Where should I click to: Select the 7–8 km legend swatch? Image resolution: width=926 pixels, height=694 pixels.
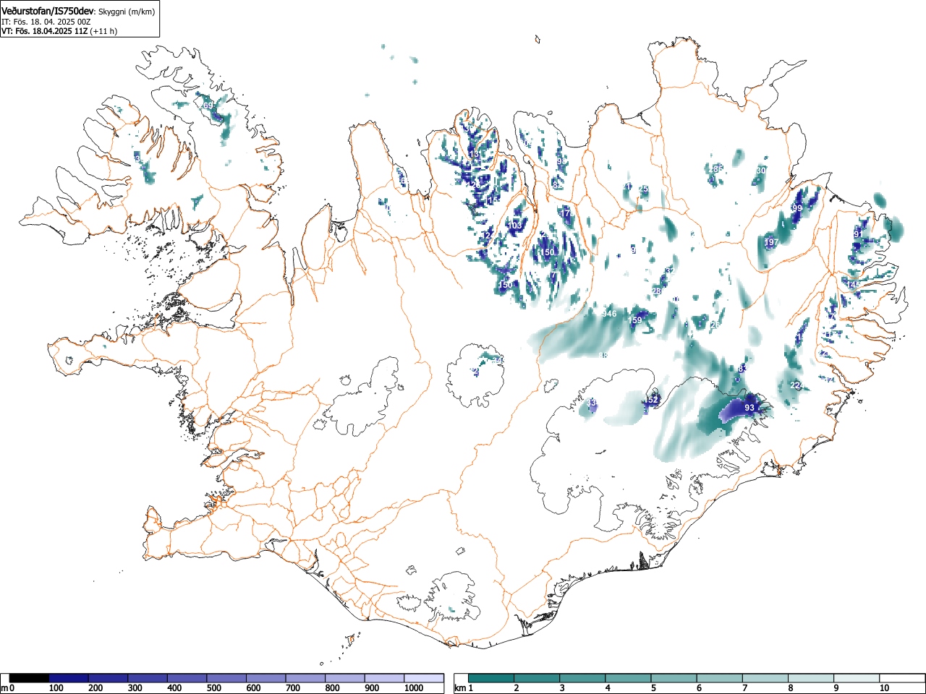pos(765,678)
